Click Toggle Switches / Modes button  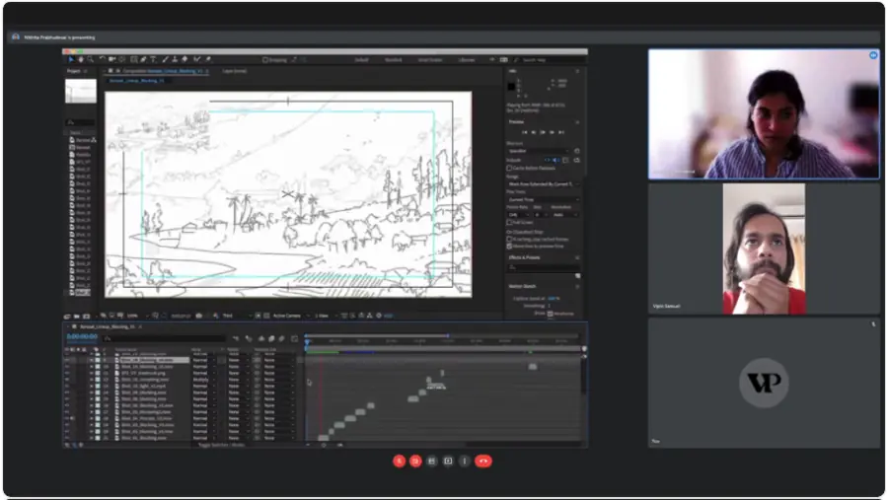click(221, 445)
